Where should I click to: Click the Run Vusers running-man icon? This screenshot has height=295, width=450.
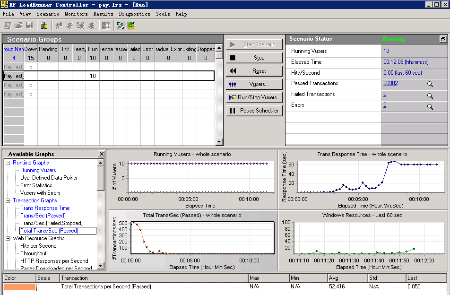pos(69,26)
